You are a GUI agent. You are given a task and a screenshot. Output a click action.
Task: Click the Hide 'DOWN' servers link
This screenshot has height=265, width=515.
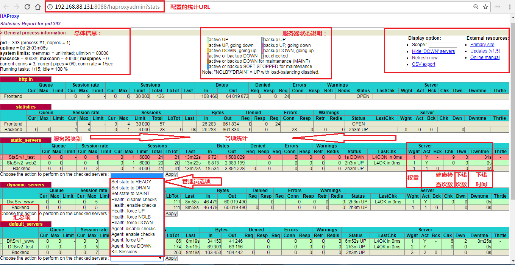tap(433, 51)
